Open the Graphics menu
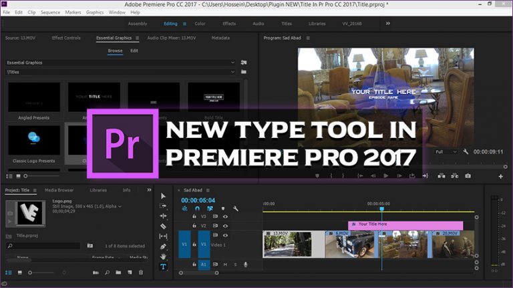The height and width of the screenshot is (288, 513). tap(95, 13)
